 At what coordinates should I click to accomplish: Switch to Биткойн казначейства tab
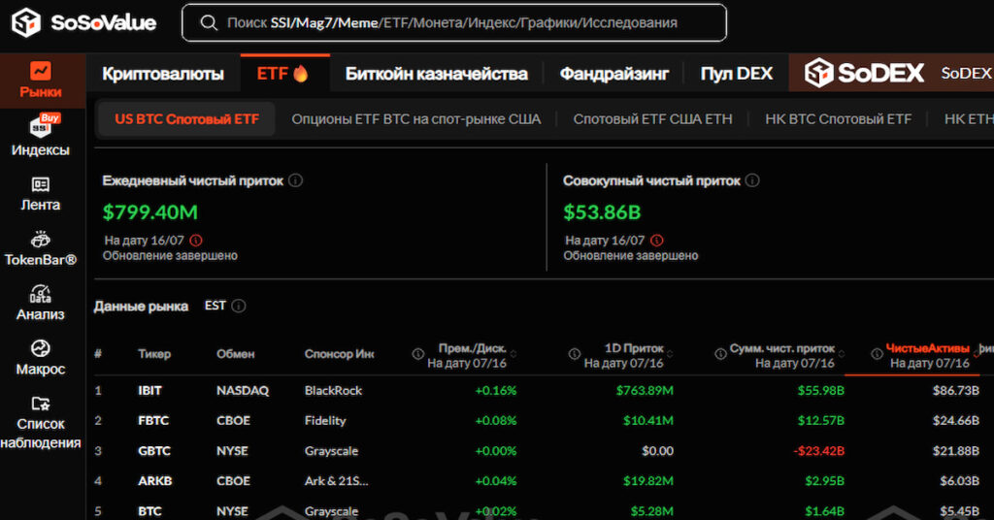[x=436, y=74]
